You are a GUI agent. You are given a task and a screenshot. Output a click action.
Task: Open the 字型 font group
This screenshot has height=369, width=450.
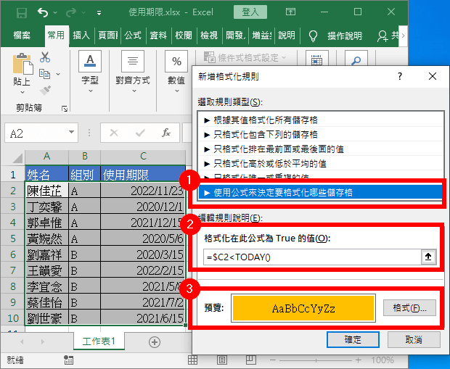pyautogui.click(x=90, y=72)
